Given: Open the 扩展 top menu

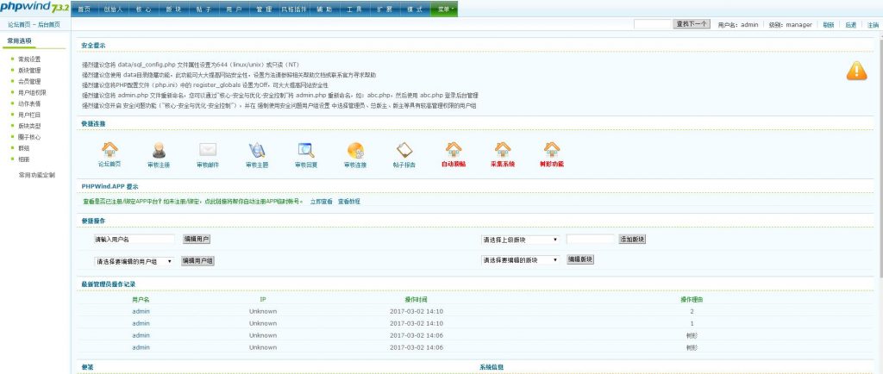Looking at the screenshot, I should point(385,9).
